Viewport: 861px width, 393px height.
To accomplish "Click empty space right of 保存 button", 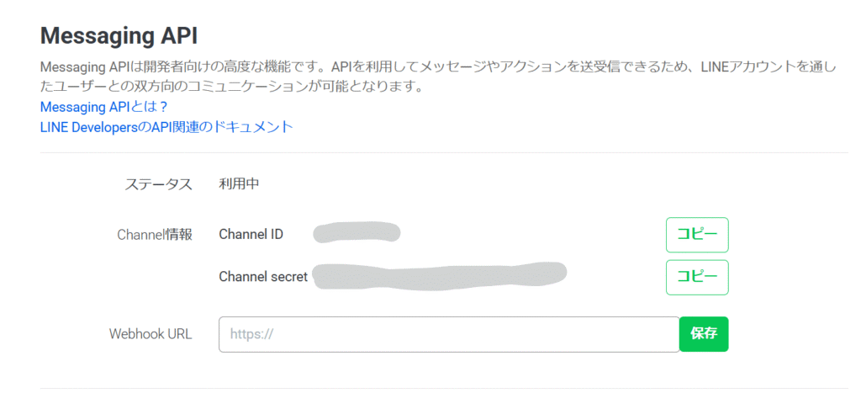I will [x=790, y=334].
